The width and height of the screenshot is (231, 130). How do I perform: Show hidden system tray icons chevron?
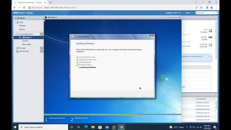tap(187, 127)
